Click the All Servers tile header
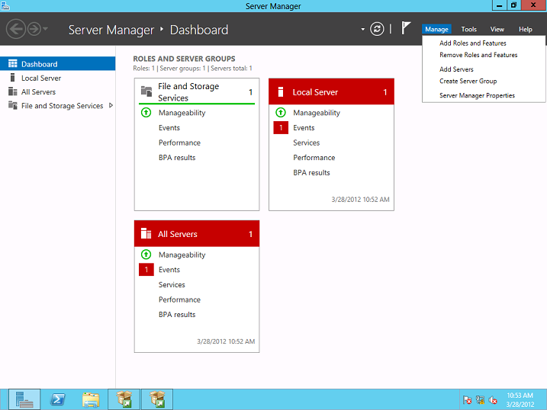This screenshot has height=410, width=547. [197, 233]
